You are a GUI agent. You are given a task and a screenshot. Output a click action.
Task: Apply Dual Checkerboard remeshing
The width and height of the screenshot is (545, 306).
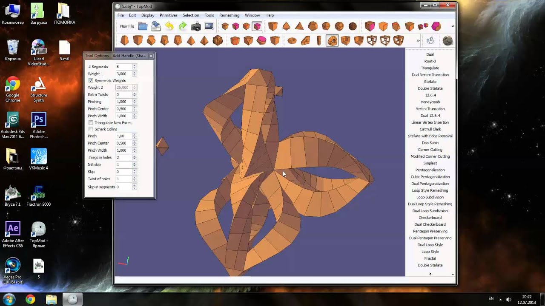(x=430, y=224)
